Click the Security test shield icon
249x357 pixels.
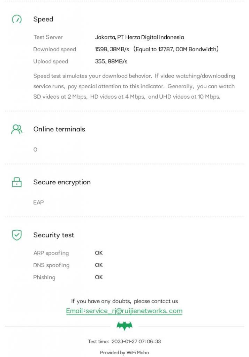coord(17,235)
